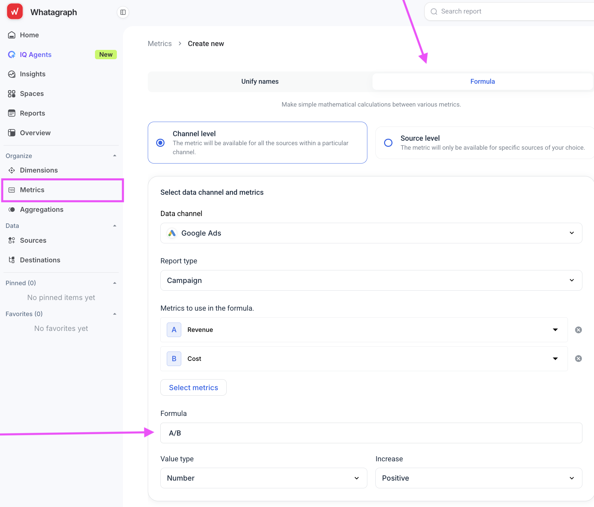Open Dimensions in the sidebar
This screenshot has width=594, height=507.
tap(39, 170)
